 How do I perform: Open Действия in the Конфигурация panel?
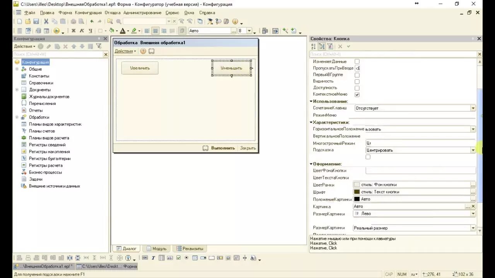24,46
